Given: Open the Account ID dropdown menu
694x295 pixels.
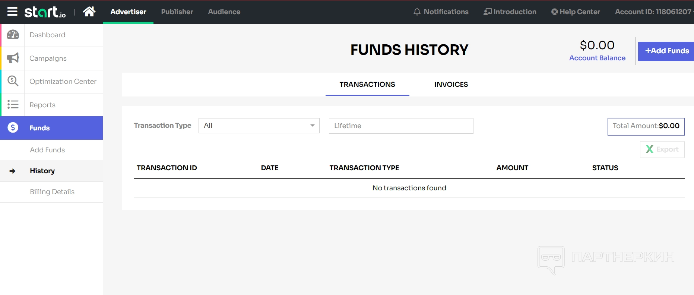Looking at the screenshot, I should pyautogui.click(x=653, y=12).
